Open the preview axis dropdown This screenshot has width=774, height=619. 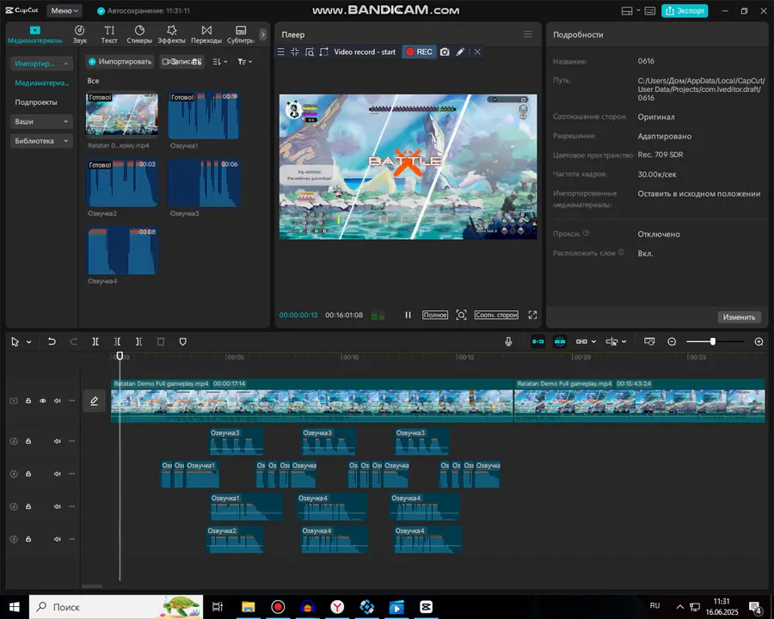point(616,341)
